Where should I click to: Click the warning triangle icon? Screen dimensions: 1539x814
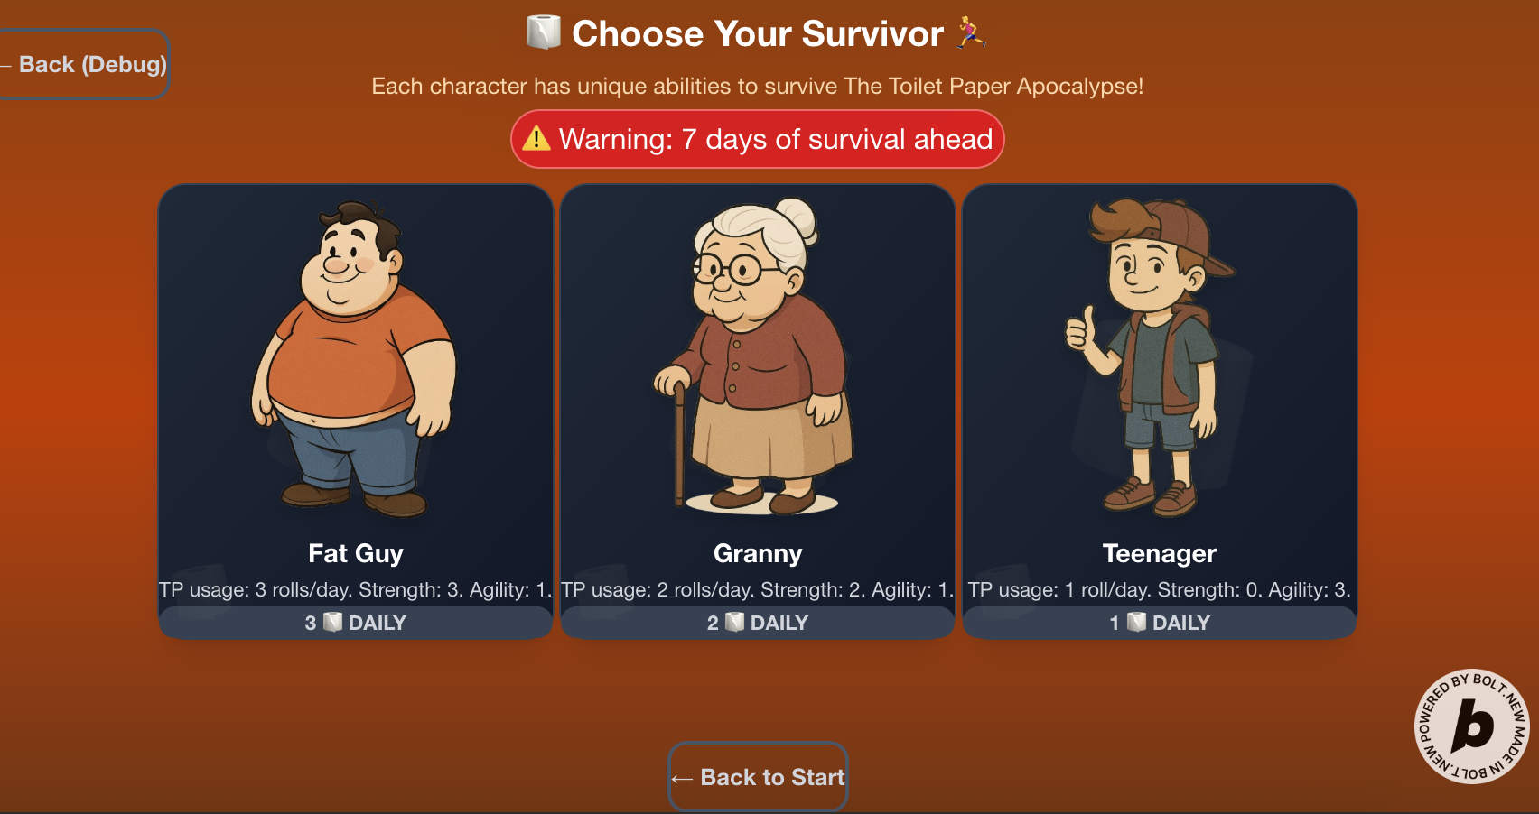coord(536,139)
